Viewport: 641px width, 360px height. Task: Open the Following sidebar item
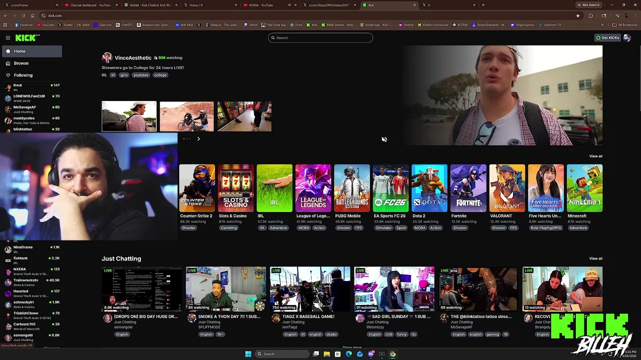(x=32, y=75)
